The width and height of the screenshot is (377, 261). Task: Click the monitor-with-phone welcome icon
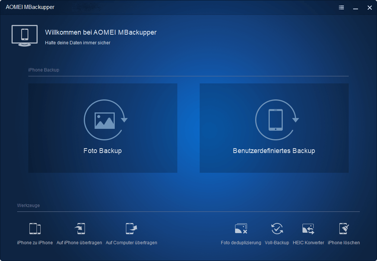[x=25, y=36]
